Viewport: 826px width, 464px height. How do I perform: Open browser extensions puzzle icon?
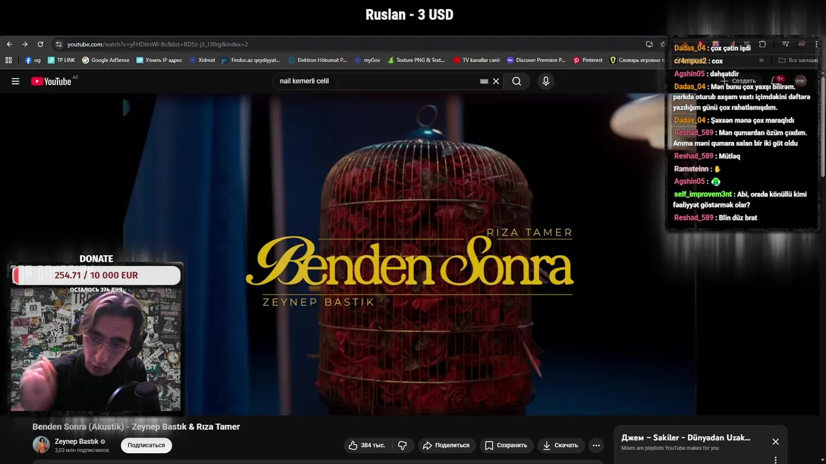[x=762, y=44]
